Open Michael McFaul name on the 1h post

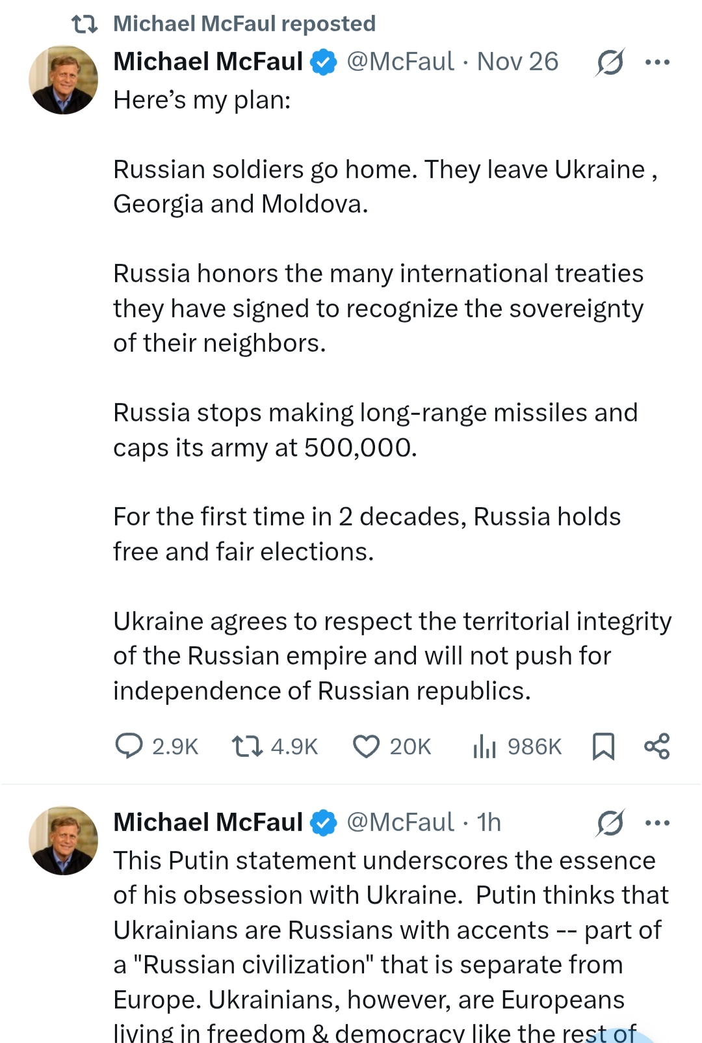point(208,823)
